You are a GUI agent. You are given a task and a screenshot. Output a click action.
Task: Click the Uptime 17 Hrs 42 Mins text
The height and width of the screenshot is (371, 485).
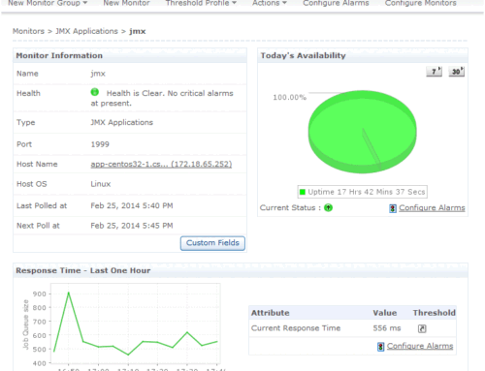[x=367, y=192]
